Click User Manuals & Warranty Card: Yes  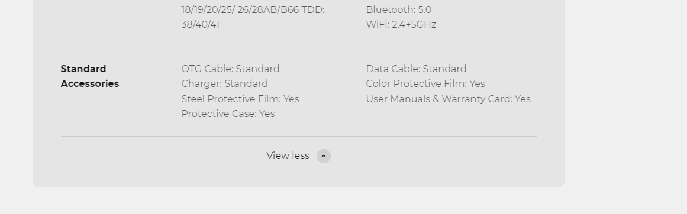click(x=448, y=99)
